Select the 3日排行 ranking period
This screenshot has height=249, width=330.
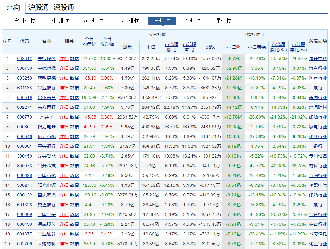(x=59, y=20)
